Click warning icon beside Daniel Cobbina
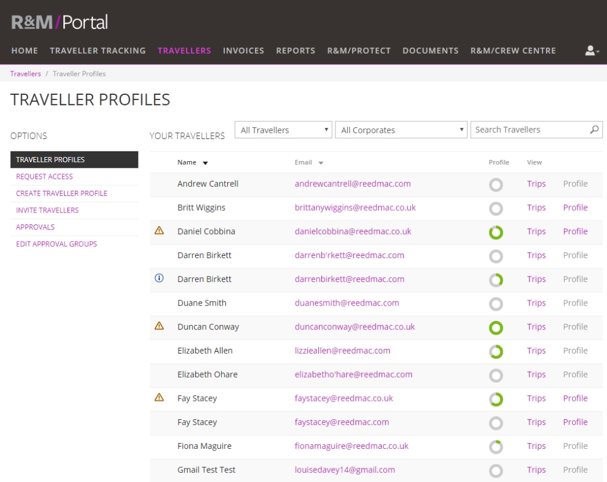Image resolution: width=607 pixels, height=482 pixels. point(160,231)
